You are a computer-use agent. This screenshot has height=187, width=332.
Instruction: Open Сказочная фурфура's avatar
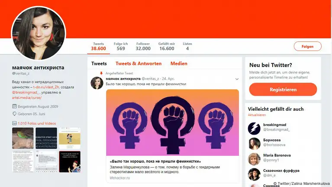coord(254,174)
